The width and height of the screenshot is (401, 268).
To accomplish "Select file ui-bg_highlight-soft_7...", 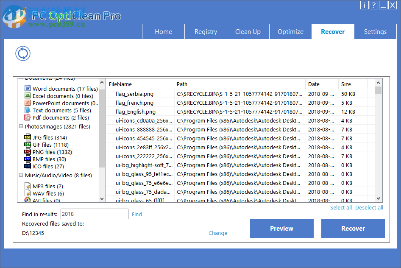I will (x=144, y=165).
